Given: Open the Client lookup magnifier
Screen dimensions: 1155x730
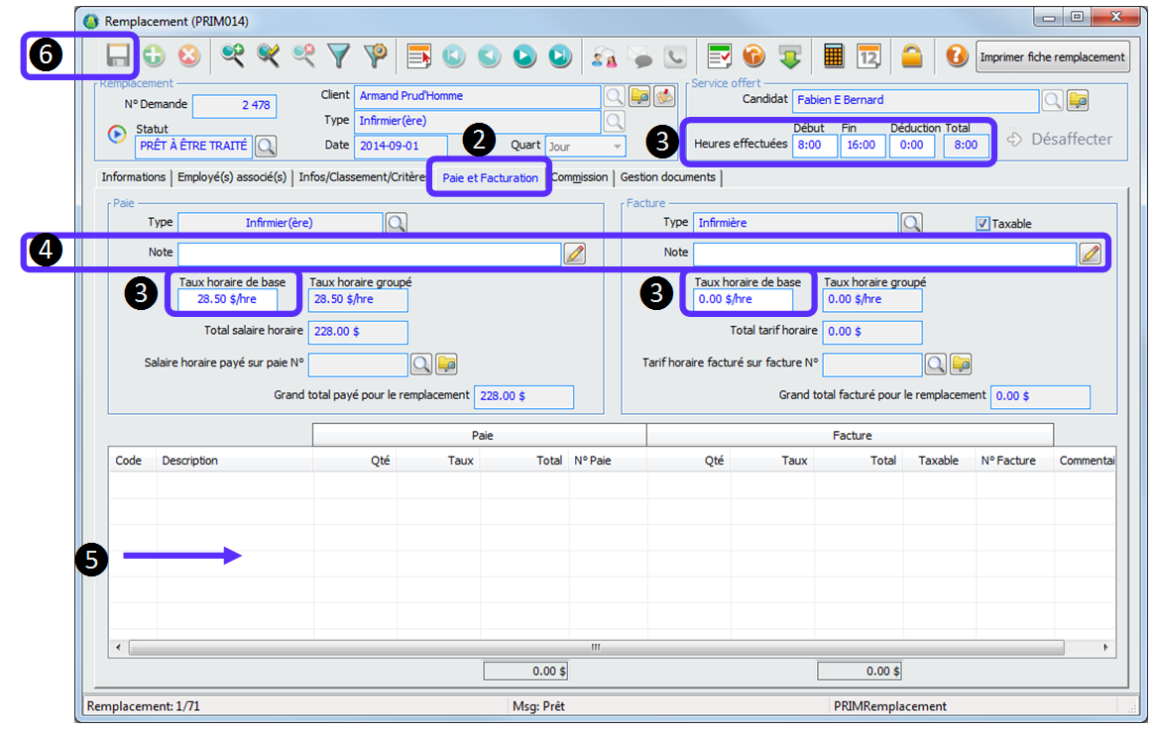Looking at the screenshot, I should [x=615, y=96].
